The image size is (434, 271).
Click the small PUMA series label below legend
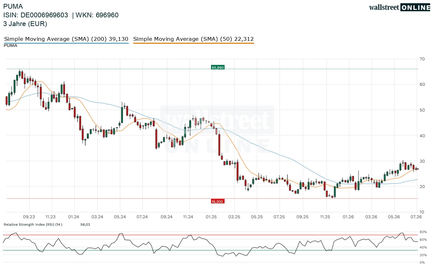10,46
